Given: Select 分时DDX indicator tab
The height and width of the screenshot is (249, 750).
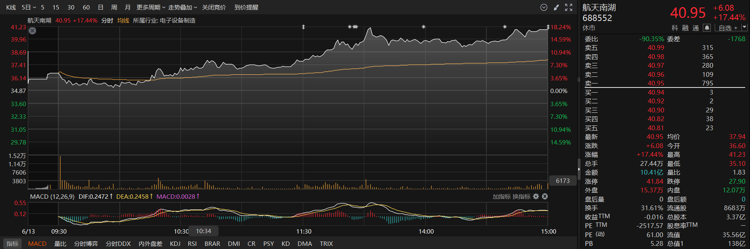Looking at the screenshot, I should click(118, 244).
